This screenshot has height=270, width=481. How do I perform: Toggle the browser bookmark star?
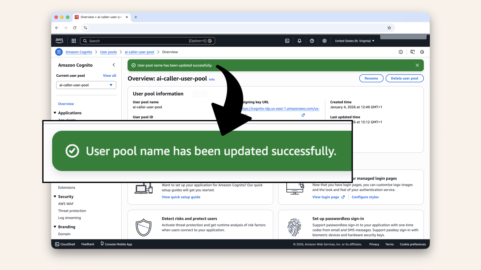pyautogui.click(x=389, y=28)
